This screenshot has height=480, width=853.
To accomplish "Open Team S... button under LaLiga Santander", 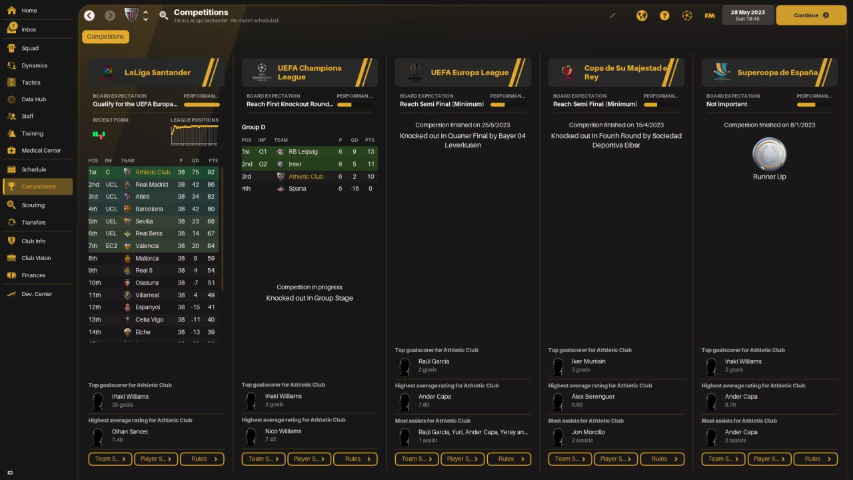I will pos(111,459).
